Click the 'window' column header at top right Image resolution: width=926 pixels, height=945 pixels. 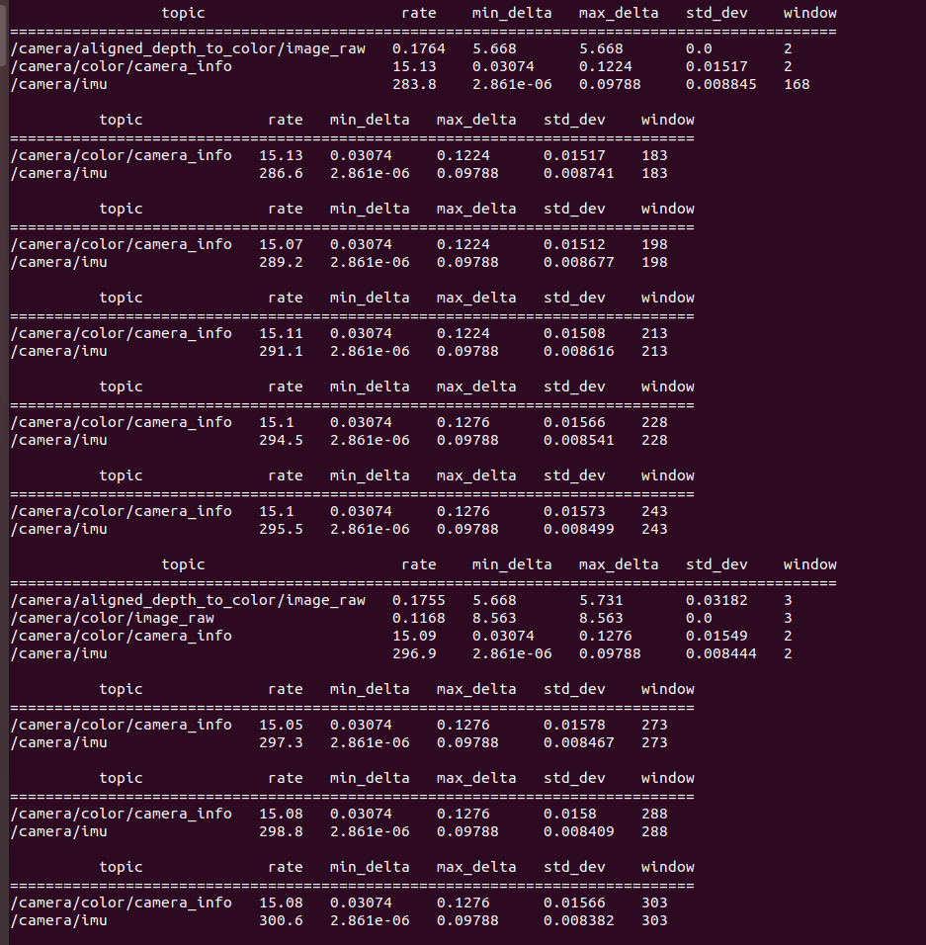click(x=810, y=13)
